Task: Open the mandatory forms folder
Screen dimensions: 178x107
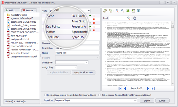Action: [17, 15]
